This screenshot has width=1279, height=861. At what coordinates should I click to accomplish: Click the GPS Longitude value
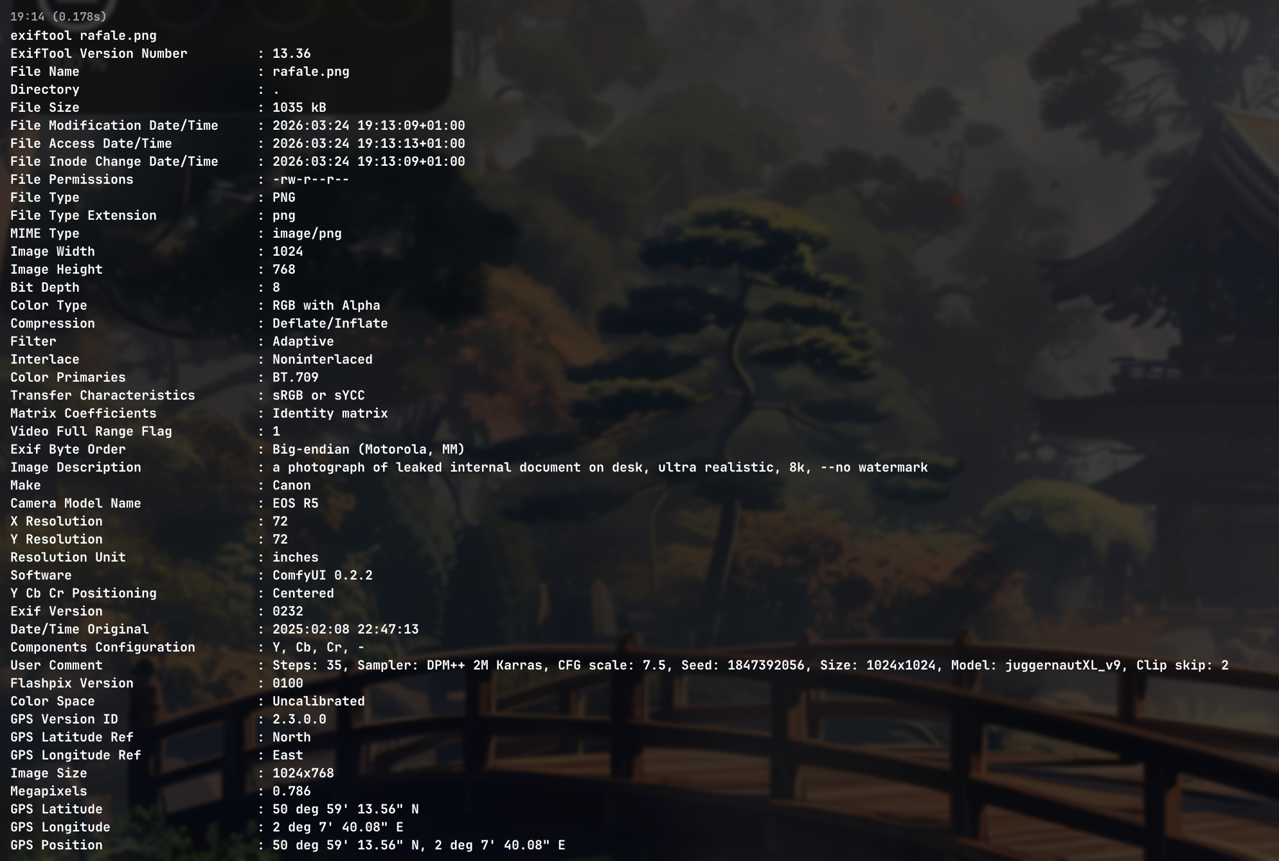coord(338,828)
